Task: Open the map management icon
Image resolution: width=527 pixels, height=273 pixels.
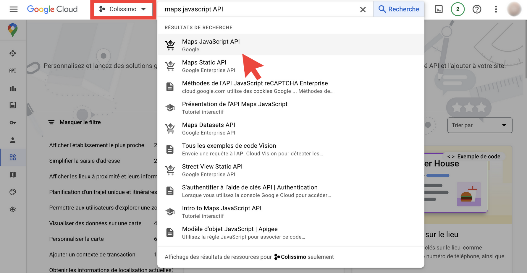Action: pyautogui.click(x=13, y=175)
